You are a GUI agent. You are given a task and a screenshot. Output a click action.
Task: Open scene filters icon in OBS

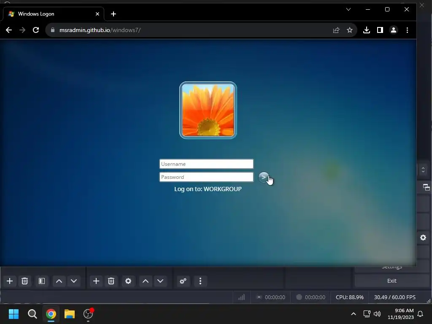click(x=42, y=281)
